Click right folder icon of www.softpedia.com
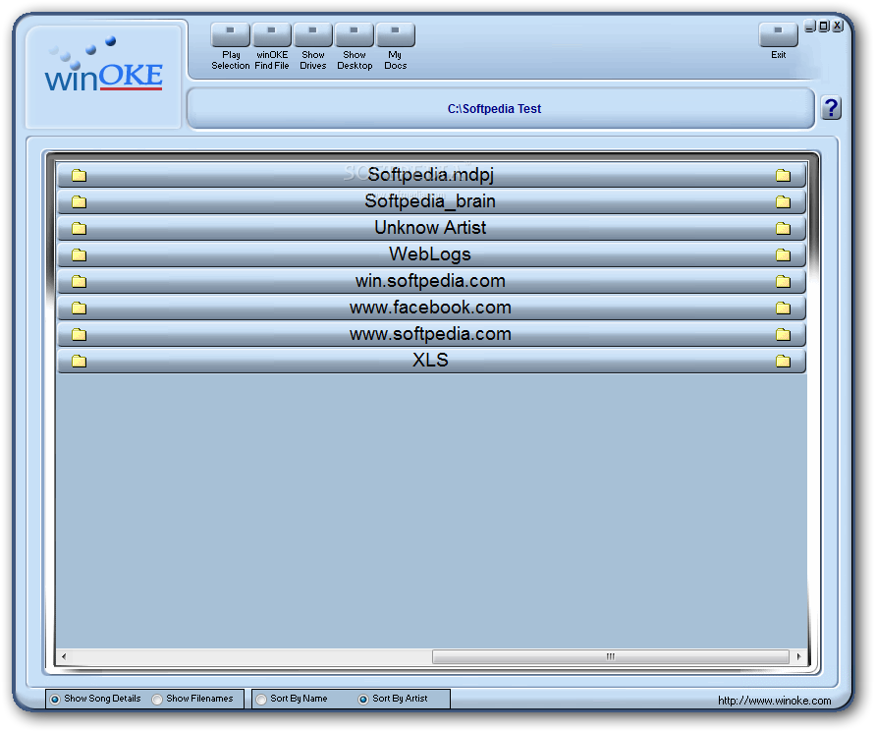Screen dimensions: 875x732 coord(783,335)
